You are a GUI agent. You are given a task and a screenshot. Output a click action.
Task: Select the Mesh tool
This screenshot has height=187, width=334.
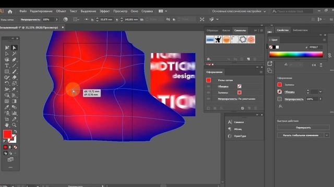pyautogui.click(x=7, y=101)
